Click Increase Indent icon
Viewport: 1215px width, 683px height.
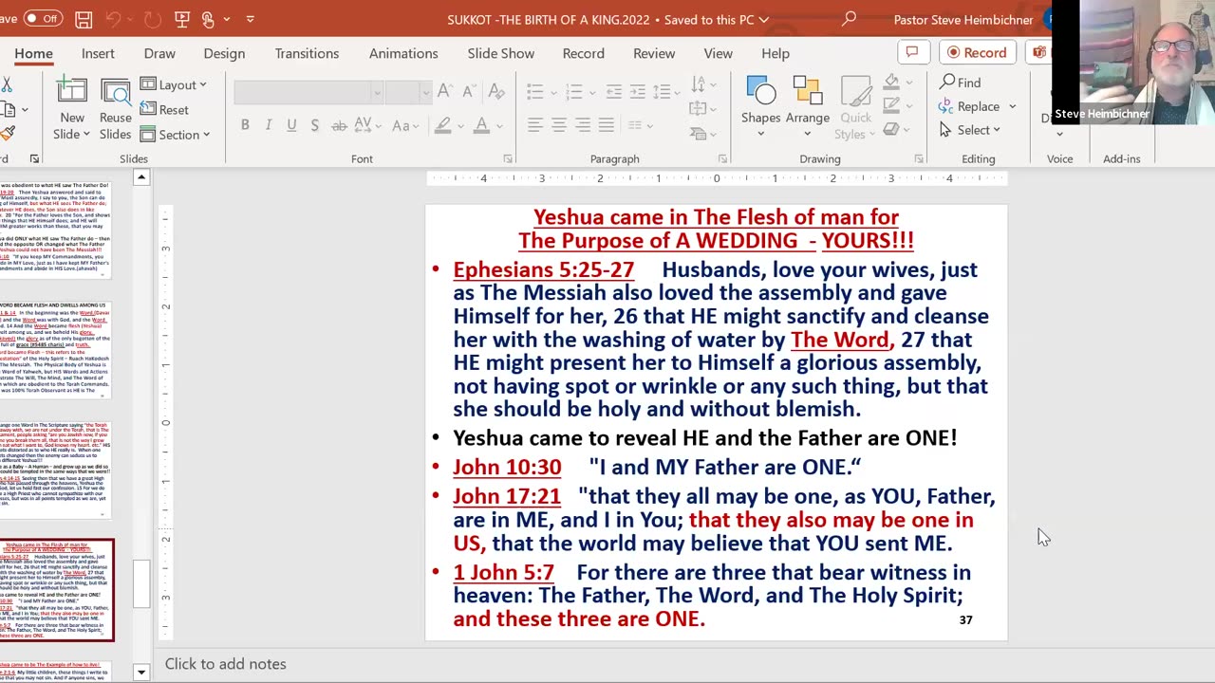[x=636, y=92]
